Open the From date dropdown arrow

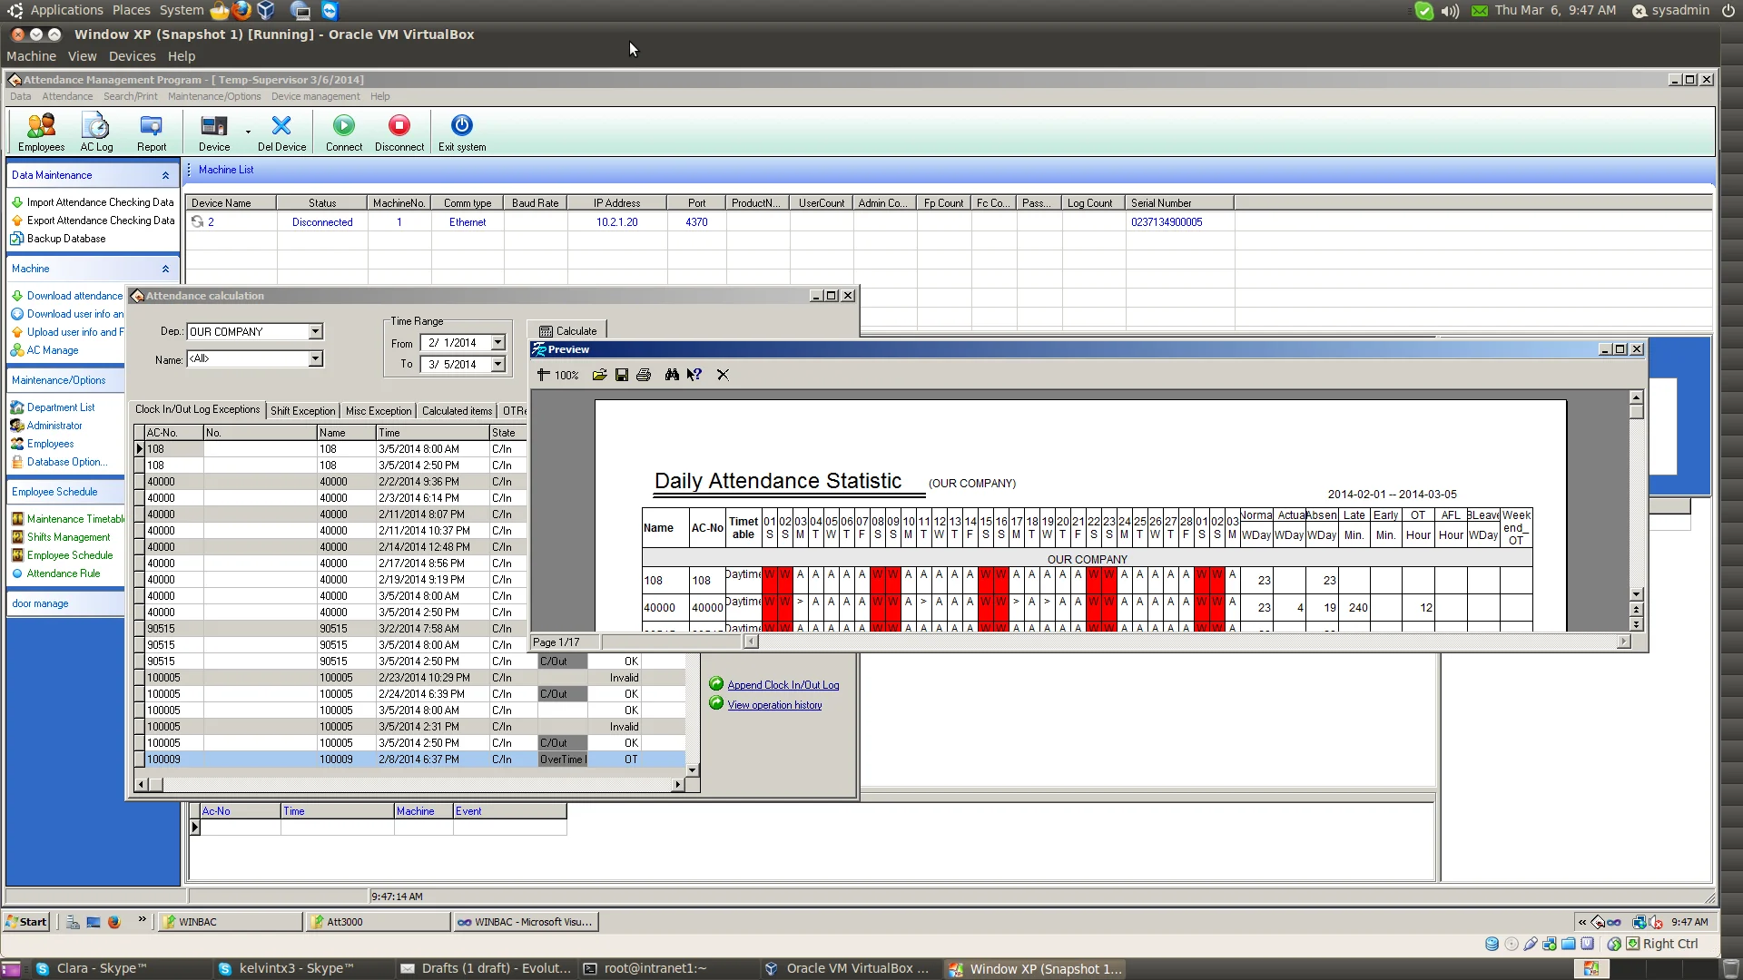(x=497, y=343)
